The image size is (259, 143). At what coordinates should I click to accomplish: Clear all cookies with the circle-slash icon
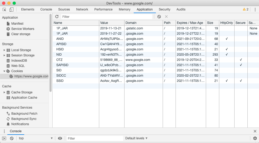pyautogui.click(x=159, y=17)
